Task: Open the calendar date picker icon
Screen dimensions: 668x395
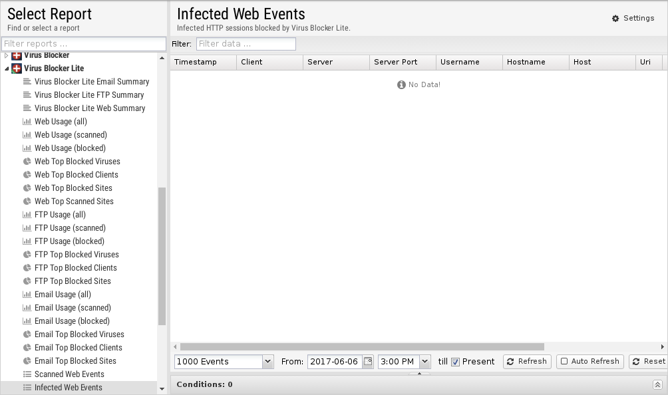Action: point(367,362)
